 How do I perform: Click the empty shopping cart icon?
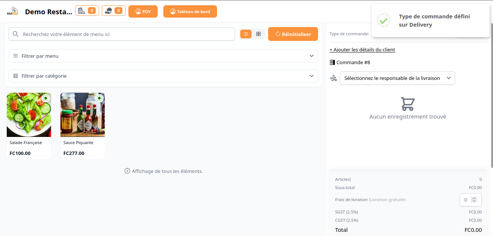click(407, 104)
